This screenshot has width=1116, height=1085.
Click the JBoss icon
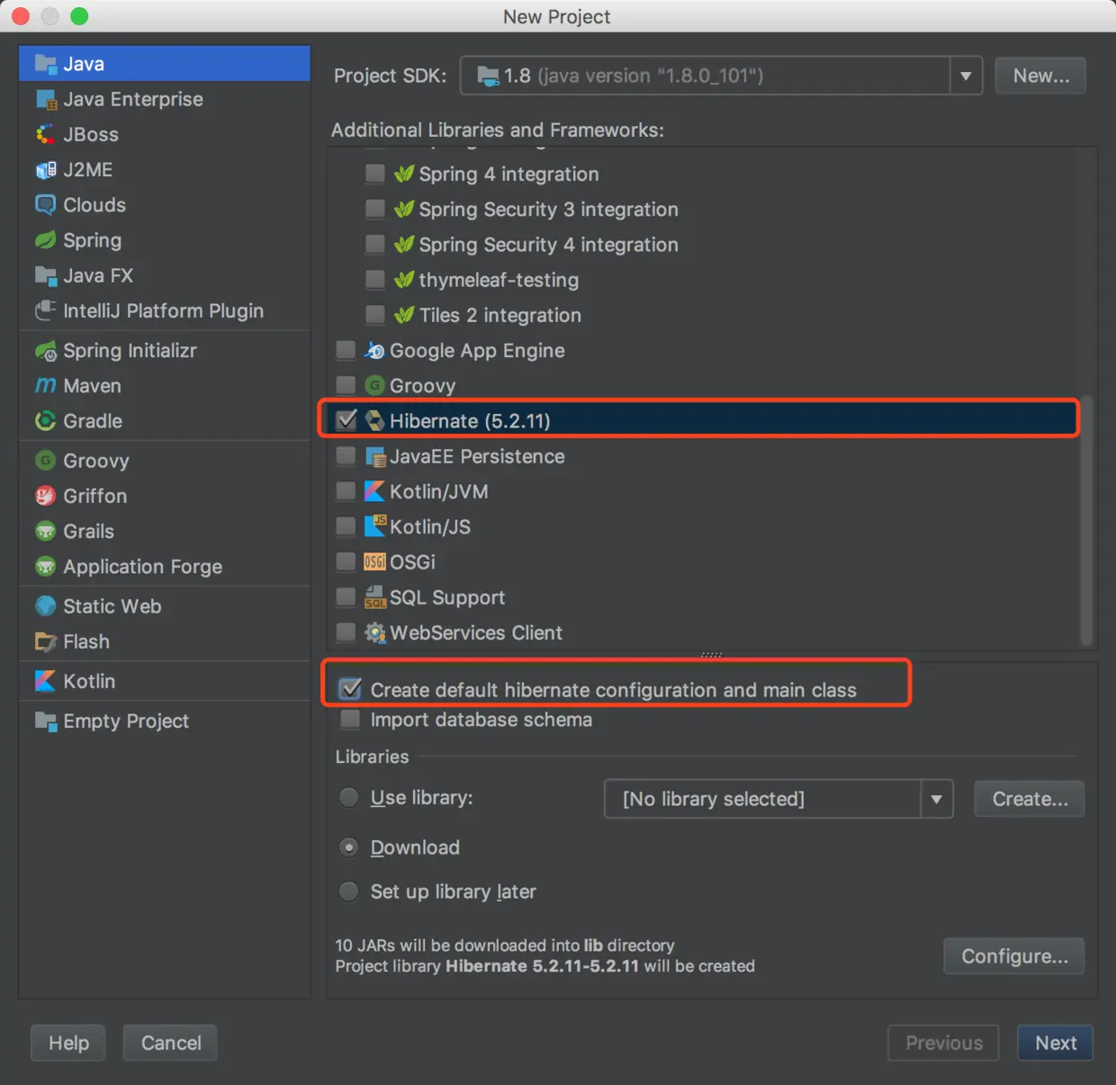(45, 134)
